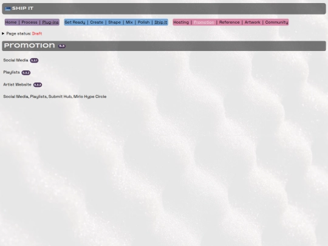
Task: Open the Plug-ins nav link
Action: pyautogui.click(x=50, y=22)
